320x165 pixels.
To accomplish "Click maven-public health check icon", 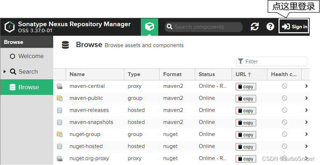I will click(285, 98).
